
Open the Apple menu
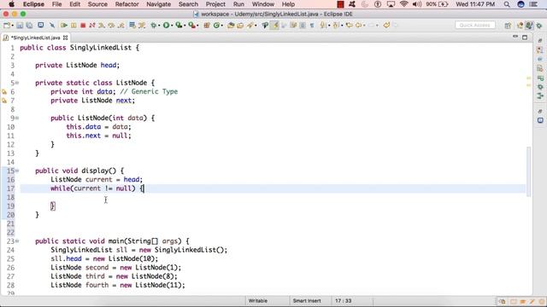tap(11, 4)
